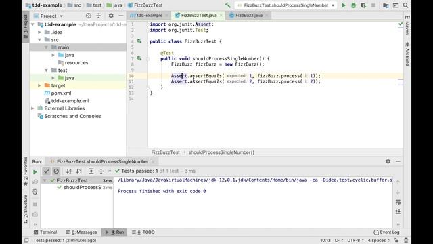Expand all test results icon

click(x=91, y=171)
